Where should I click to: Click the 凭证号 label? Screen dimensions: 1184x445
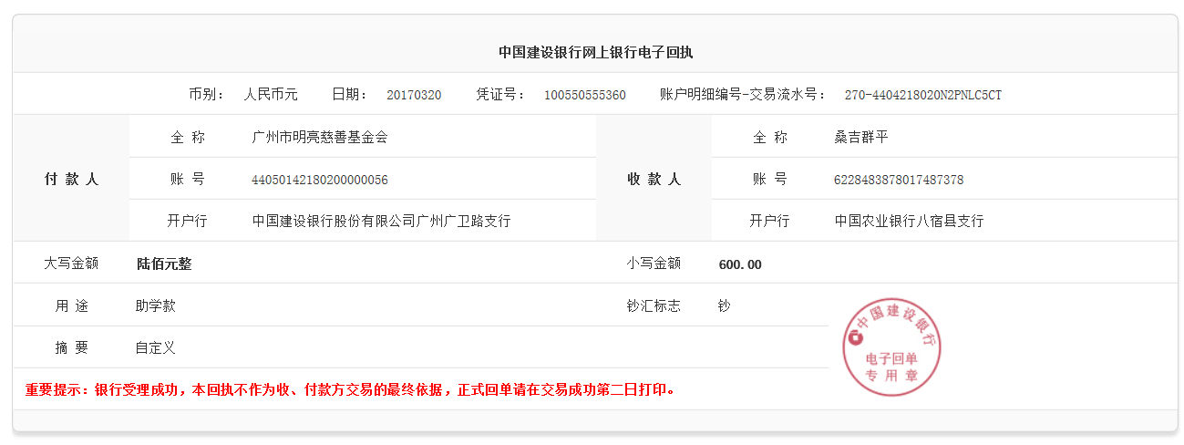[500, 94]
